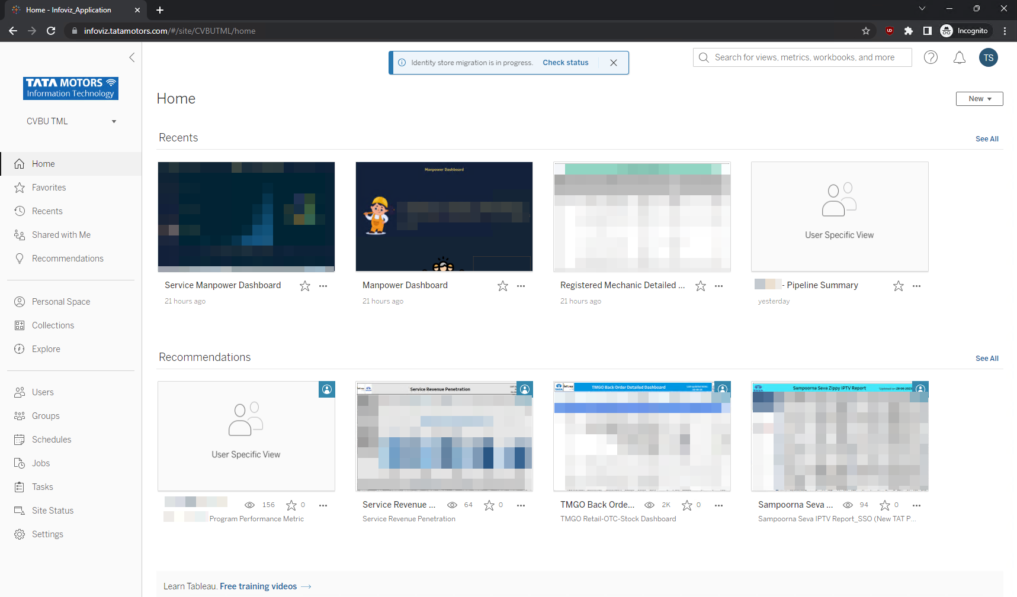This screenshot has height=597, width=1017.
Task: Open the New dropdown button
Action: coord(979,99)
